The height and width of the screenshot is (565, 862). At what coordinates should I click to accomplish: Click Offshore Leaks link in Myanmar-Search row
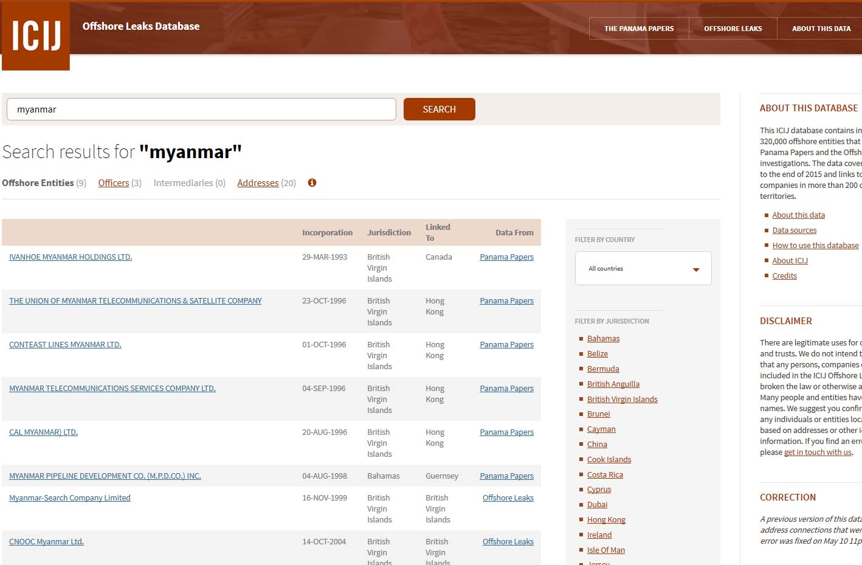[508, 498]
